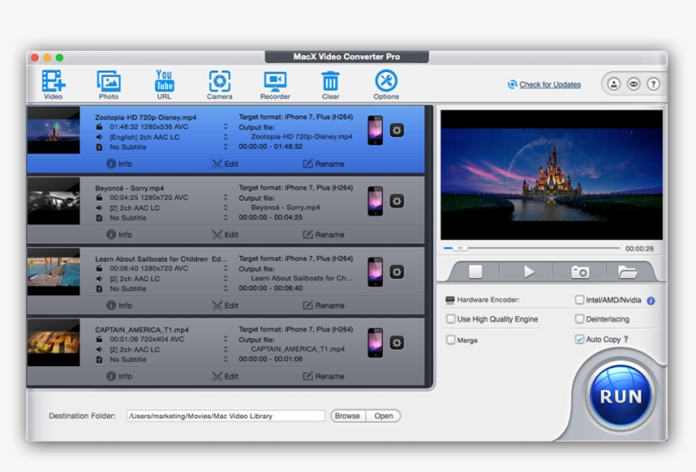Screen dimensions: 696x472
Task: Change subtitle selector for Sailboats video
Action: tap(226, 288)
